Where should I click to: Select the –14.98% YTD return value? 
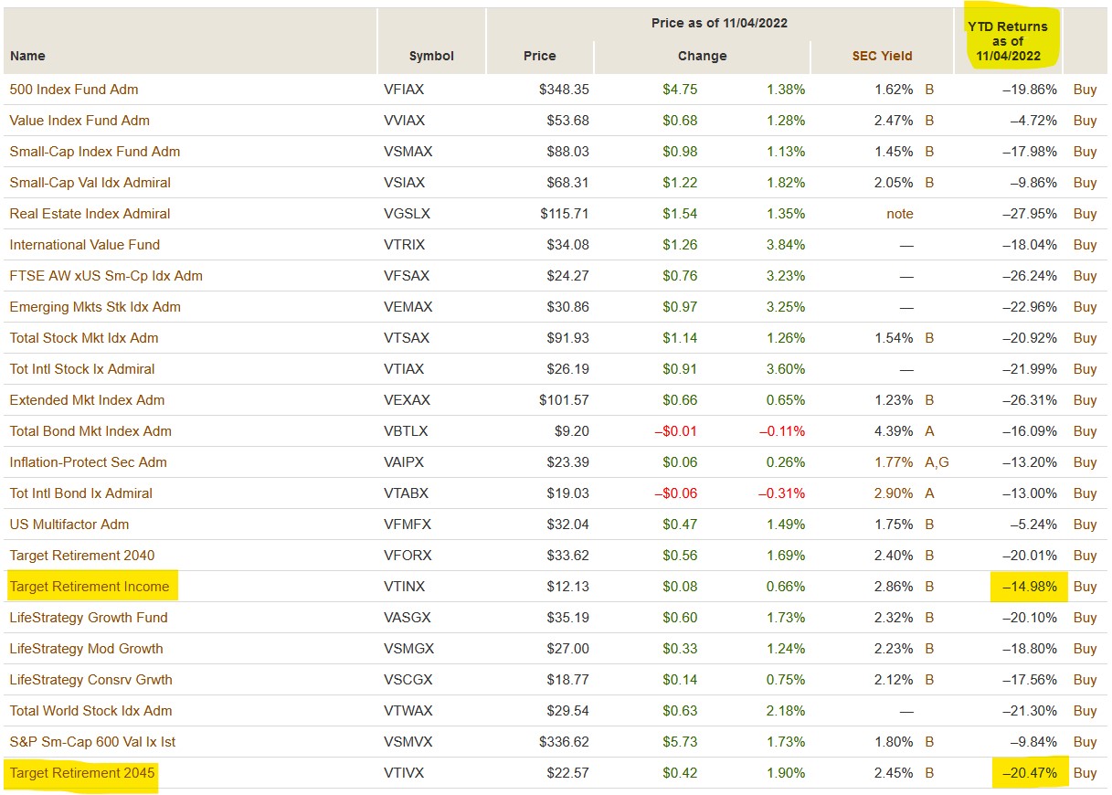[x=1029, y=587]
